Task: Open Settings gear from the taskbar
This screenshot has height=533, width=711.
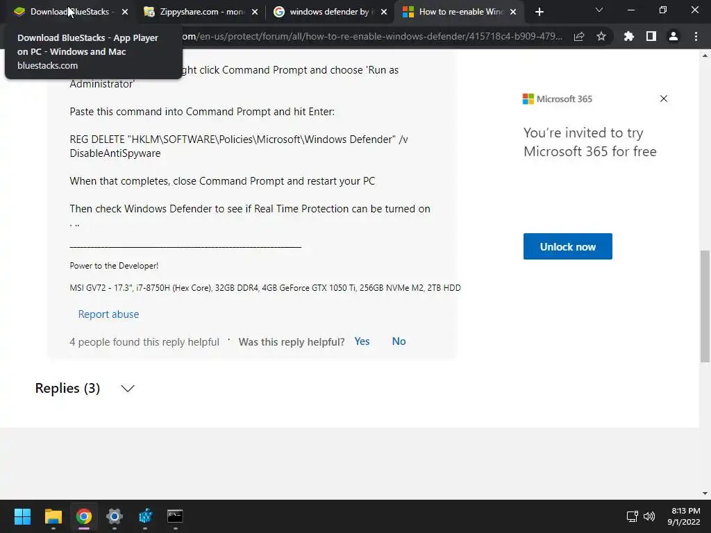Action: (x=115, y=516)
